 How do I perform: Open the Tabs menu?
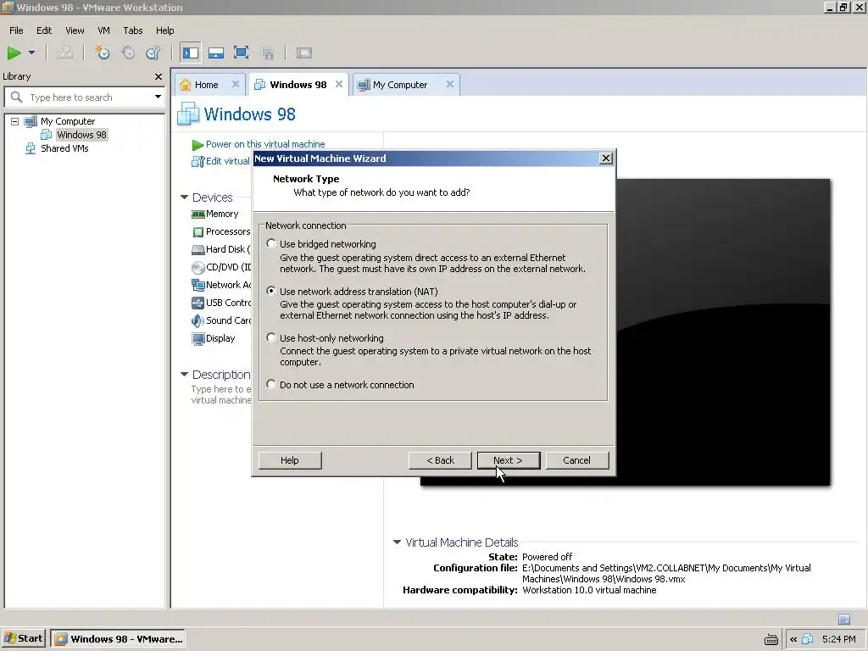133,31
